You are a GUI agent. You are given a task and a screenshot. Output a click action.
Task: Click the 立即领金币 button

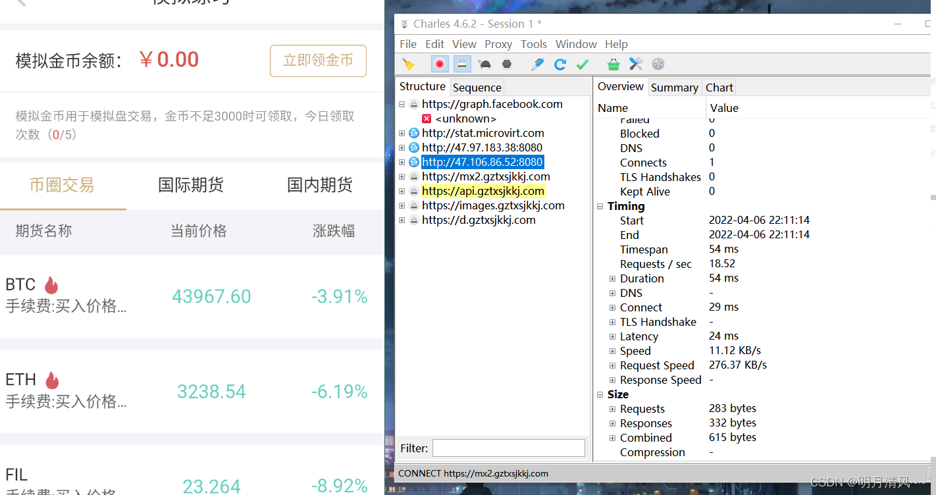point(318,61)
